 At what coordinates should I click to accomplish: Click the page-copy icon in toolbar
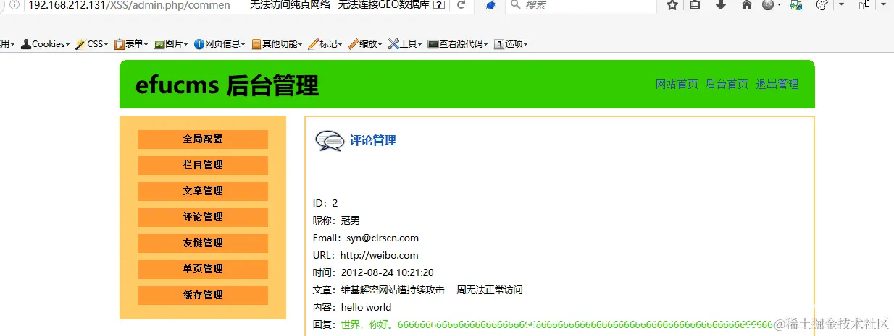coord(864,5)
